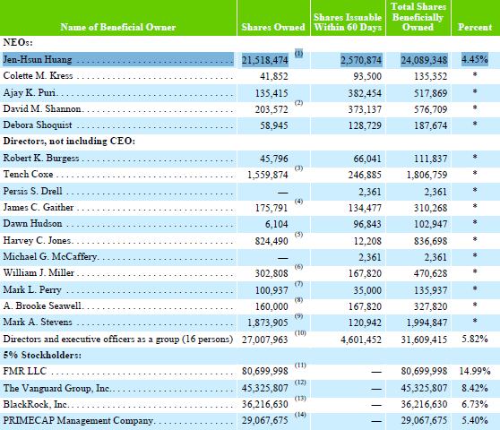Click the Percent column header

tap(475, 27)
